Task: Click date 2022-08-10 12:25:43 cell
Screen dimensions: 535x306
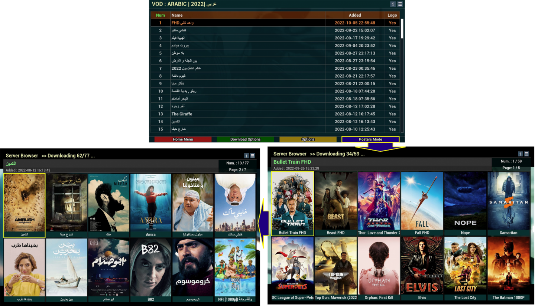Action: click(x=355, y=129)
